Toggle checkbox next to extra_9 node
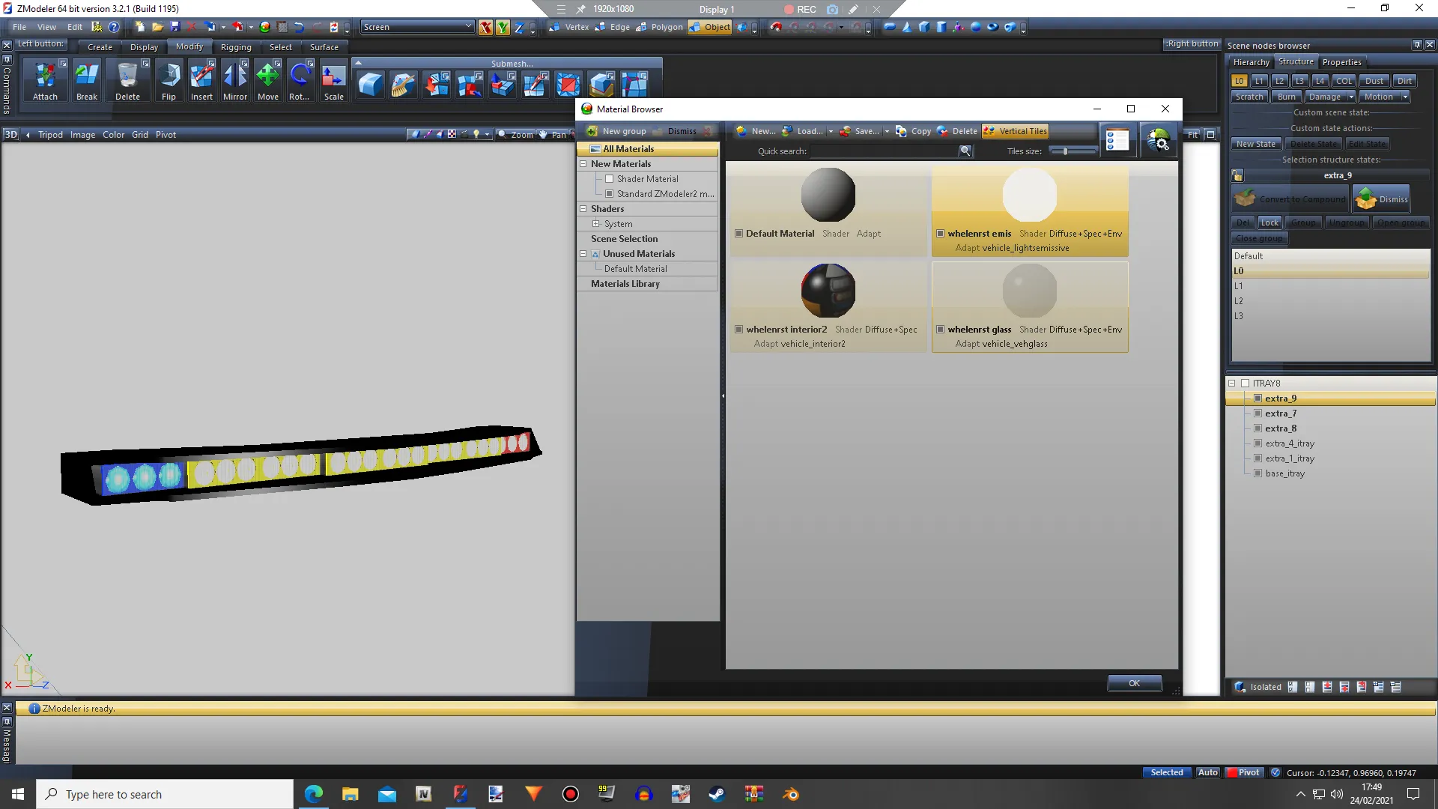1438x809 pixels. pos(1258,399)
